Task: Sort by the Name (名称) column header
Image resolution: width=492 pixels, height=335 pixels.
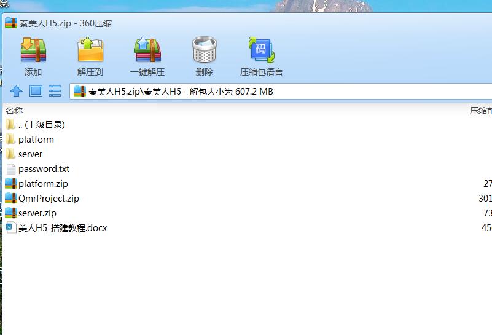Action: pos(15,111)
